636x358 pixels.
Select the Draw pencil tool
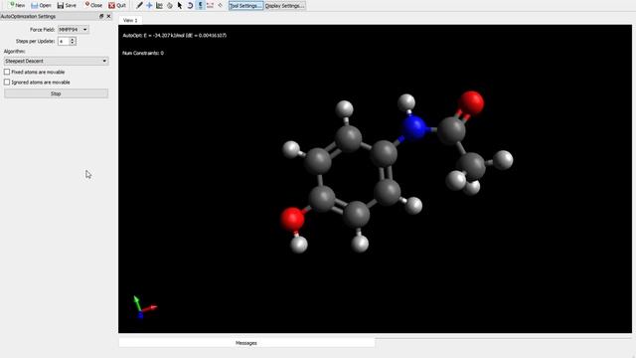pyautogui.click(x=139, y=5)
